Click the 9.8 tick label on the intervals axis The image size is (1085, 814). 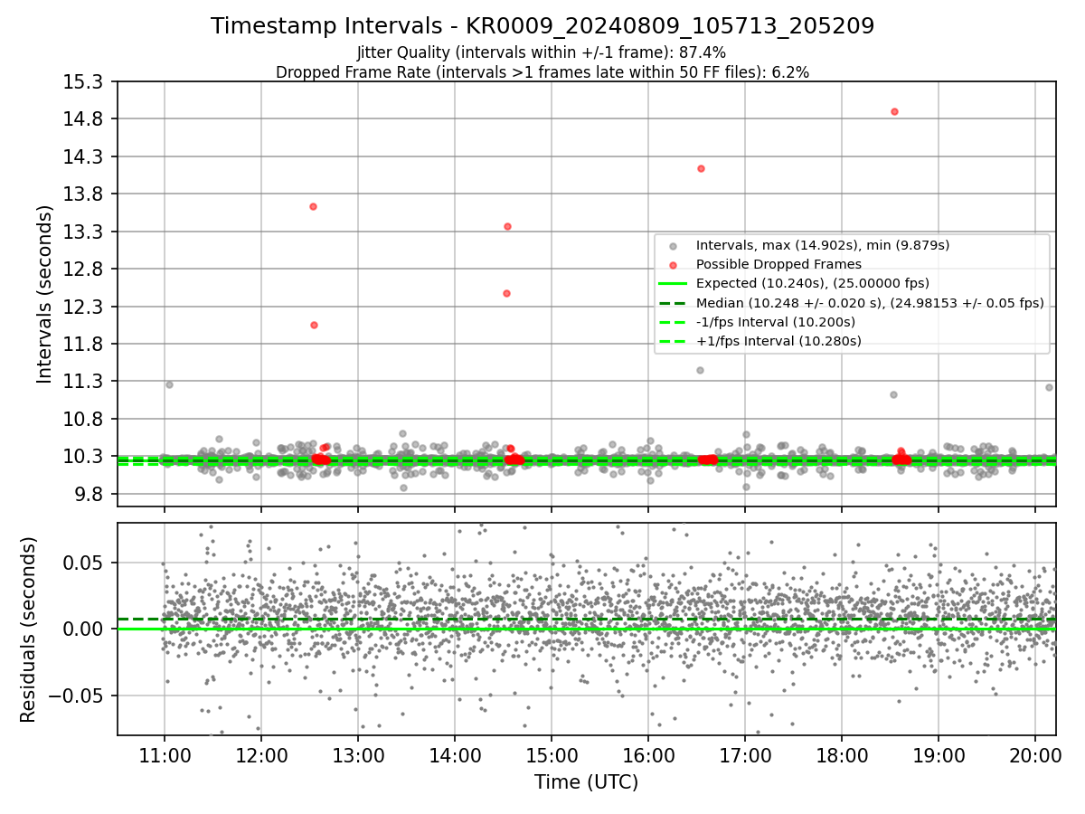click(x=90, y=495)
